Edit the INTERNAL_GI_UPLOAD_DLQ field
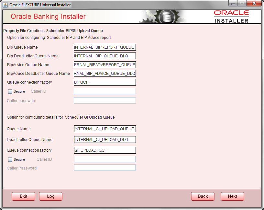Viewport: 264px width, 210px height. click(x=105, y=140)
